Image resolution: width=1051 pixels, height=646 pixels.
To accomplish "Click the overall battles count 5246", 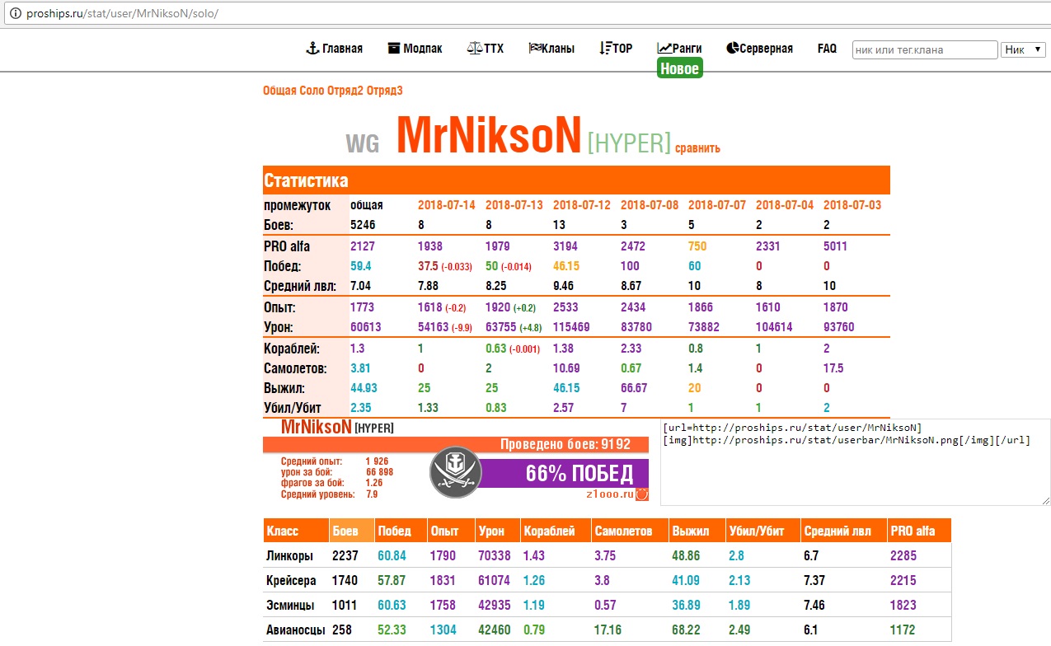I will pyautogui.click(x=363, y=224).
